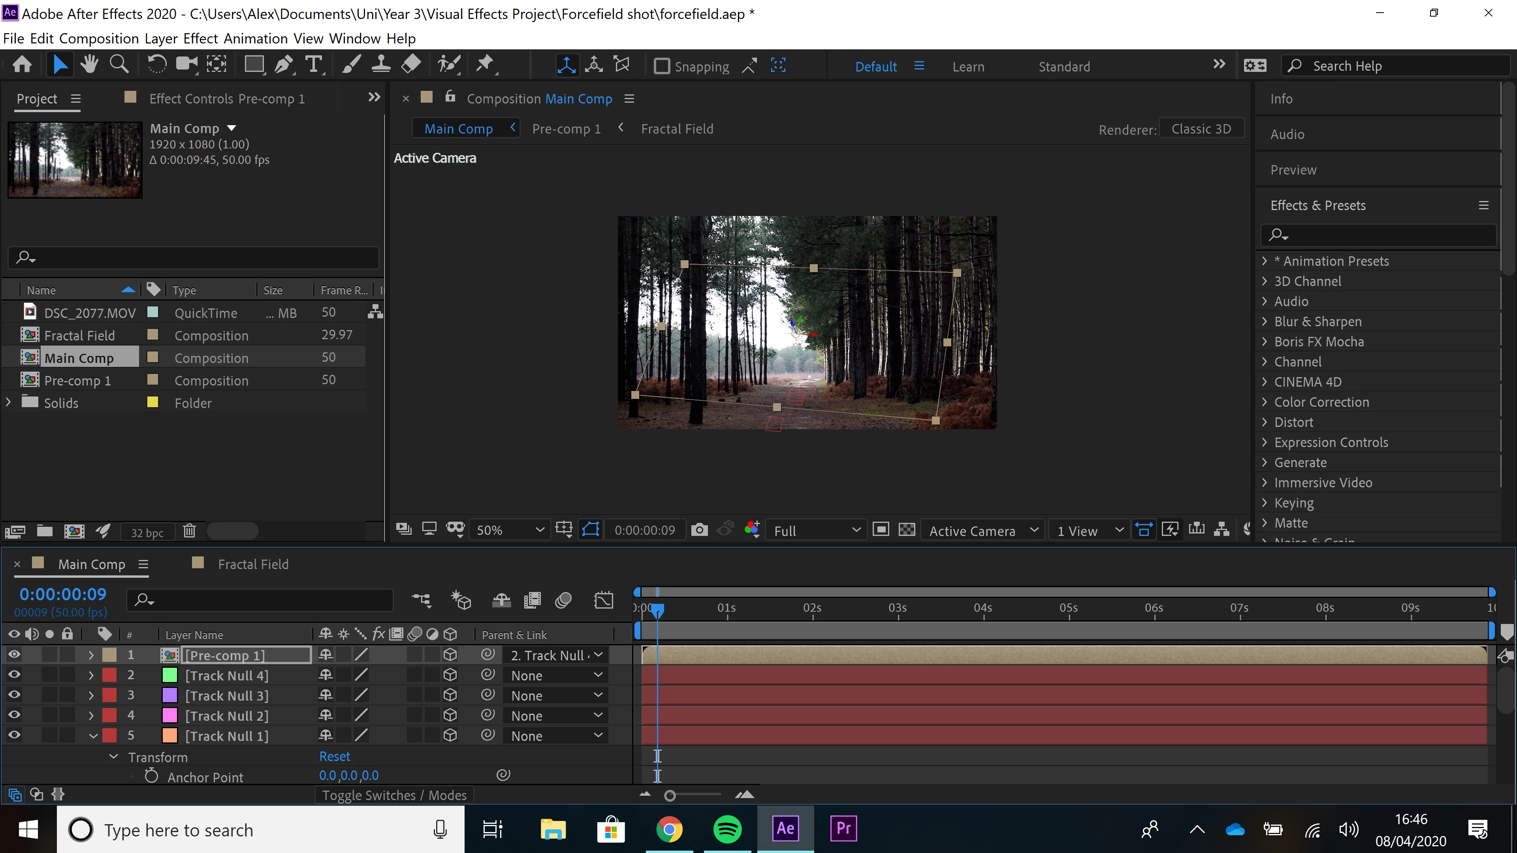Select the Rotation tool

pos(157,65)
